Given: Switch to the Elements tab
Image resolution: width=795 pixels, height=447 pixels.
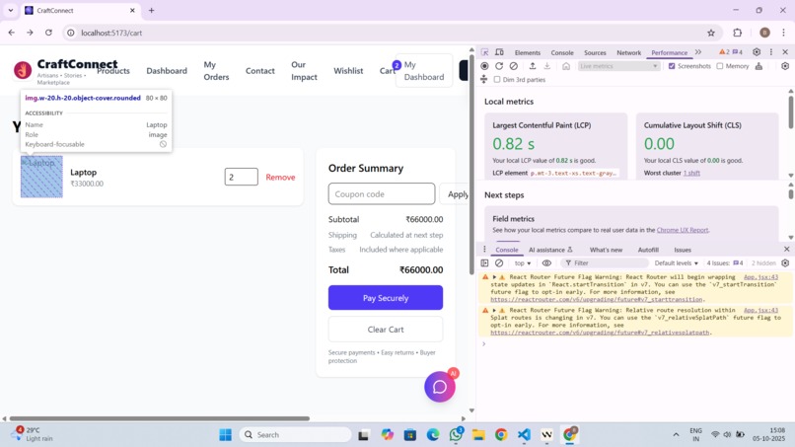Looking at the screenshot, I should [528, 52].
